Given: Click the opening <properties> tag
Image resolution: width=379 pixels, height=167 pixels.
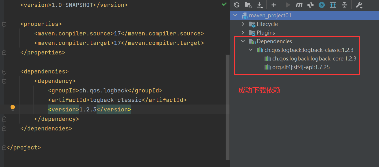Looking at the screenshot, I should click(41, 24).
